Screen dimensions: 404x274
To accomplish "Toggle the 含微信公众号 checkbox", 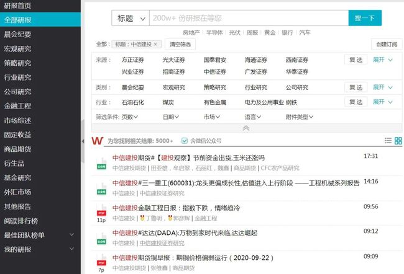I will [184, 141].
